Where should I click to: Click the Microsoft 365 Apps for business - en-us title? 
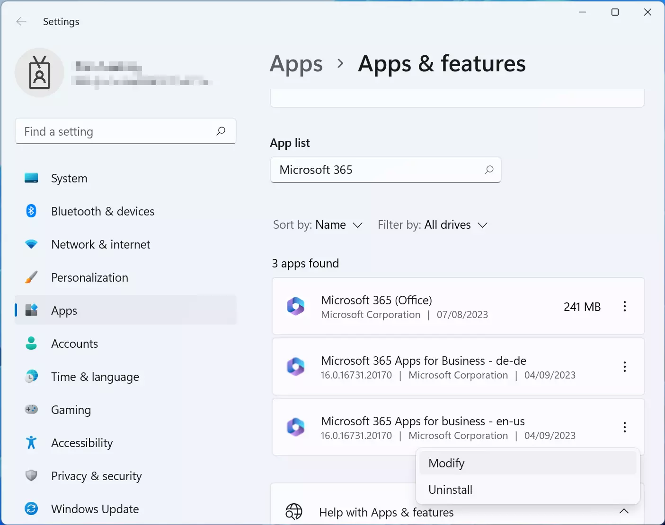click(x=423, y=421)
